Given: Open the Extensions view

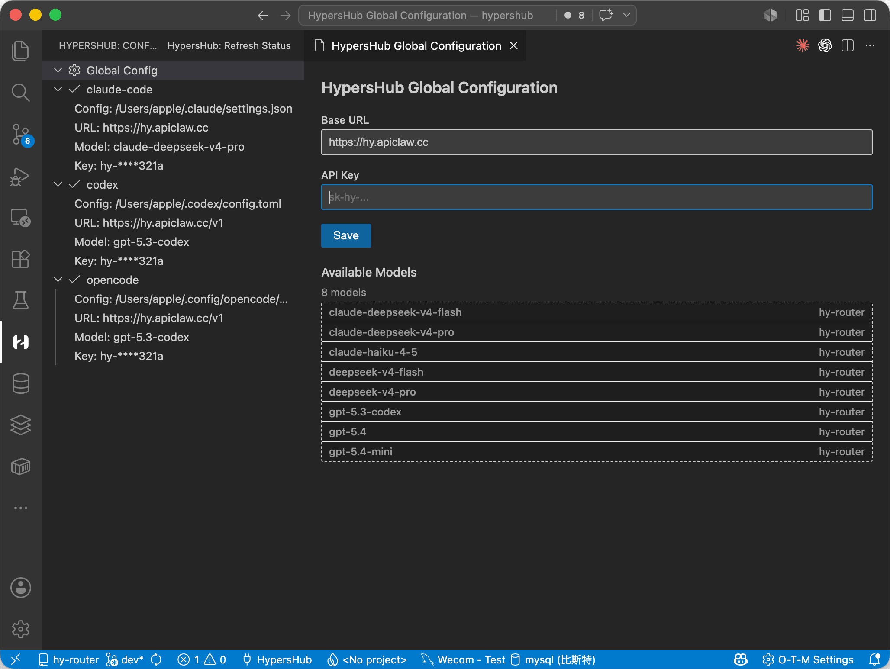Looking at the screenshot, I should [x=20, y=259].
